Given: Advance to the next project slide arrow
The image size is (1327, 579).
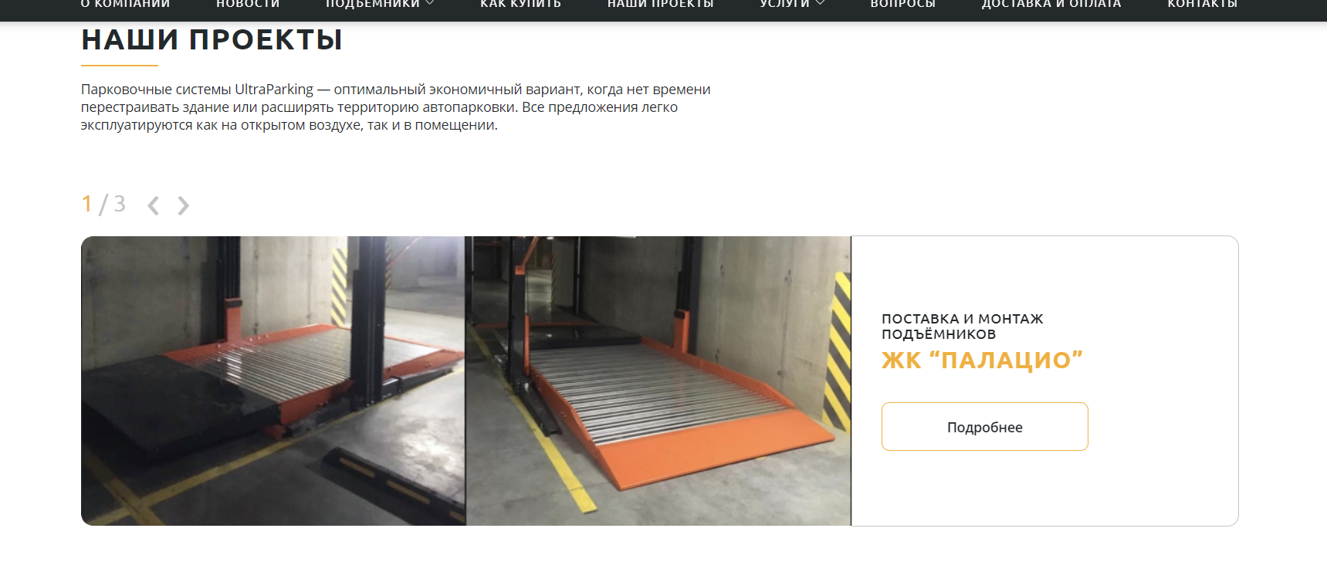Looking at the screenshot, I should 183,205.
